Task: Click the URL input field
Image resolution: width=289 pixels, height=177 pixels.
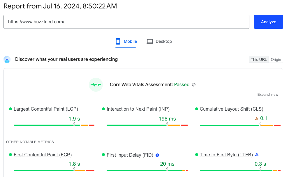Action: click(x=126, y=22)
